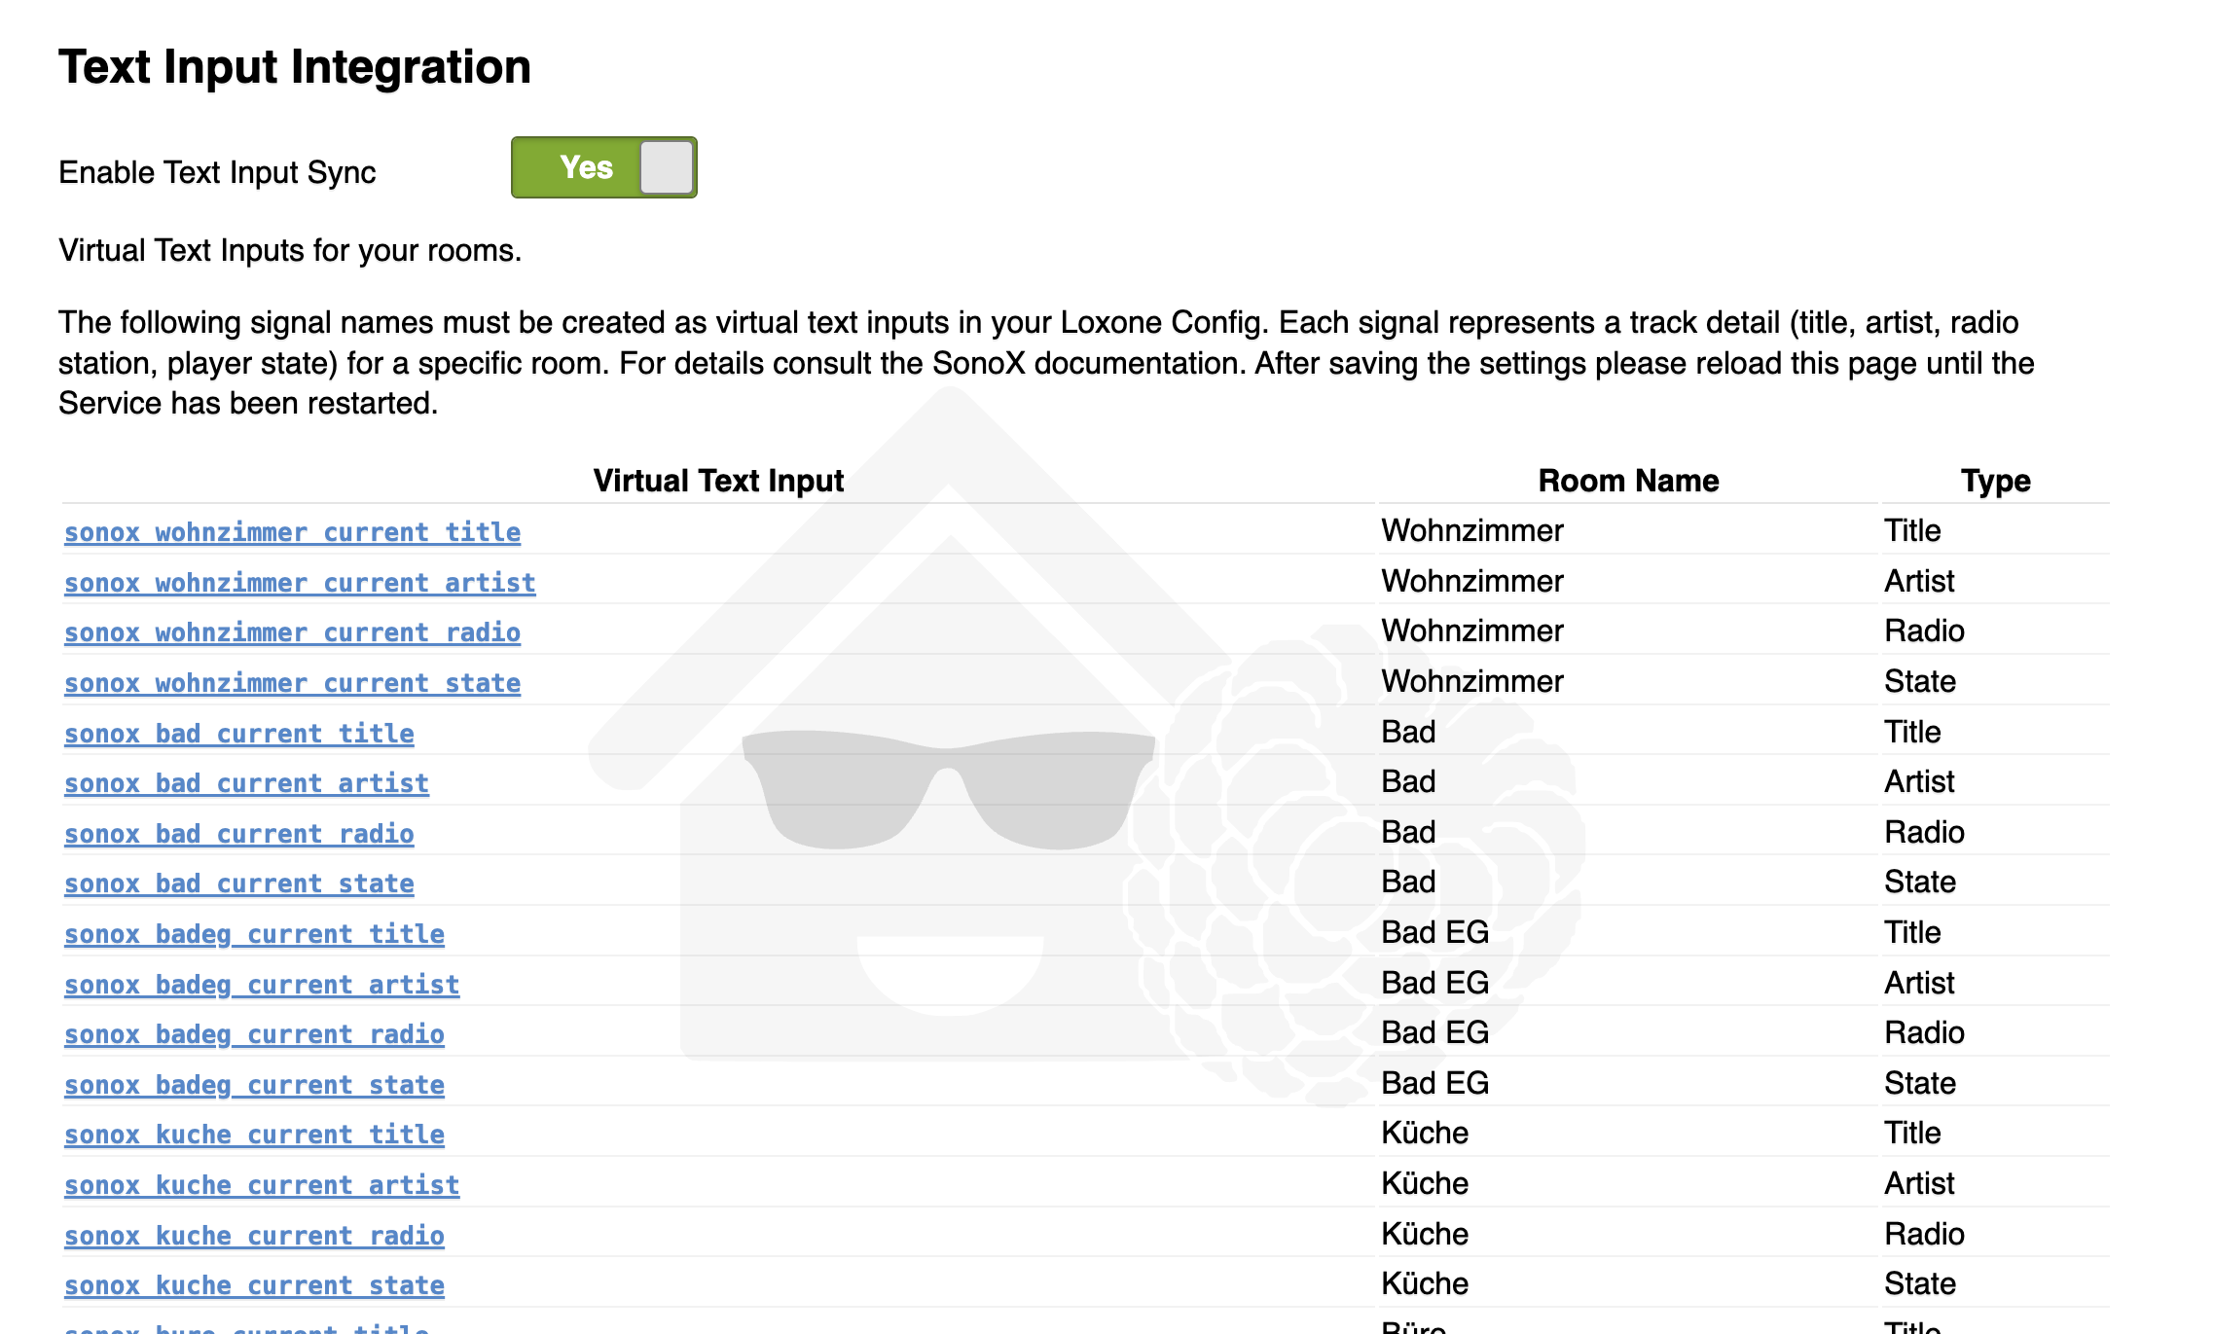Image resolution: width=2214 pixels, height=1334 pixels.
Task: Select sonox_badeg_current_radio link
Action: coord(254,1034)
